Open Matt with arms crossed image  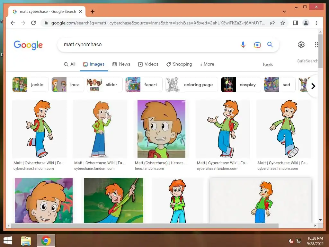(x=177, y=200)
